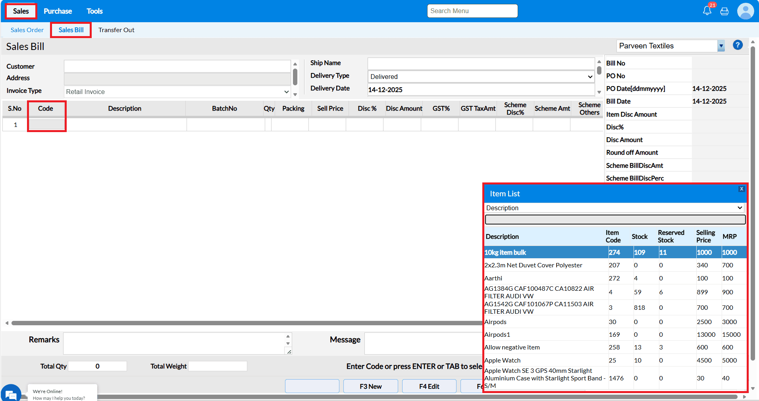Click the blue help question mark icon
The width and height of the screenshot is (759, 401).
(x=738, y=45)
